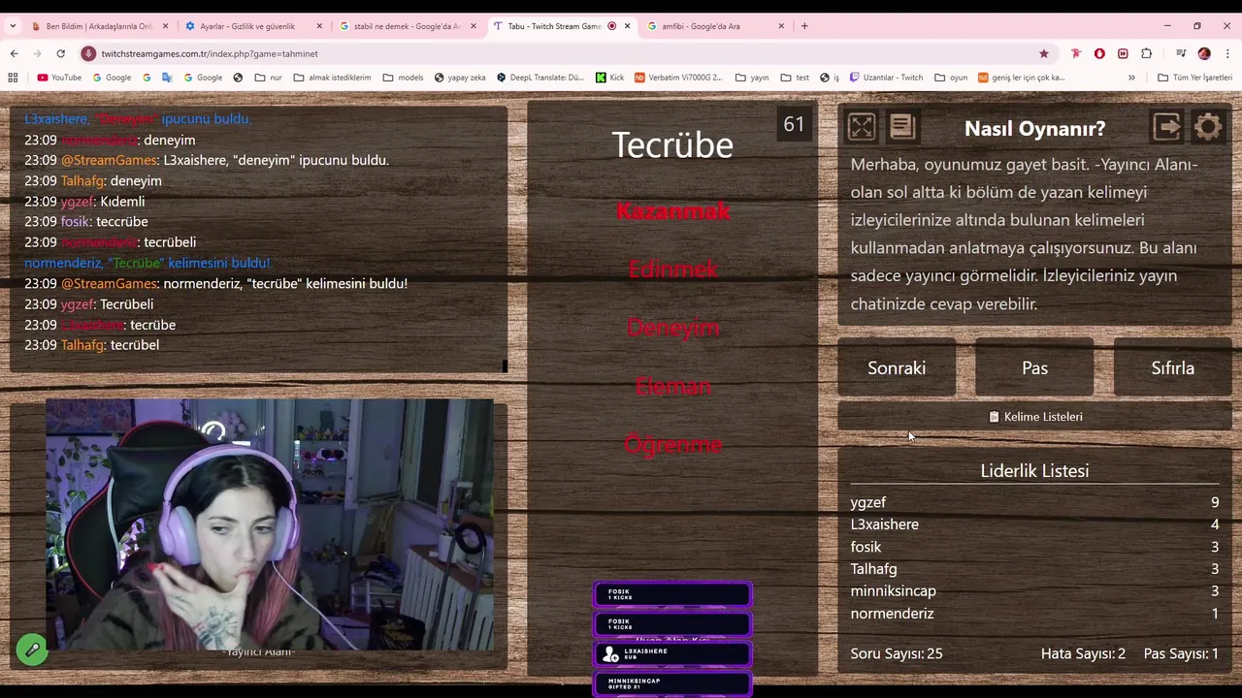Open Chrome three-dot menu
The width and height of the screenshot is (1242, 698).
pyautogui.click(x=1227, y=53)
